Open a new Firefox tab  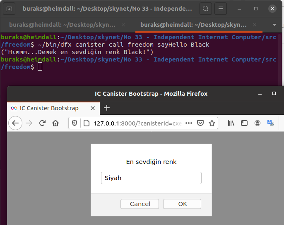(107, 108)
